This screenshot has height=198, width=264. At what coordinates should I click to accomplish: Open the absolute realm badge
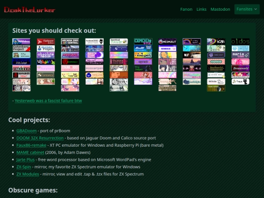pos(46,55)
